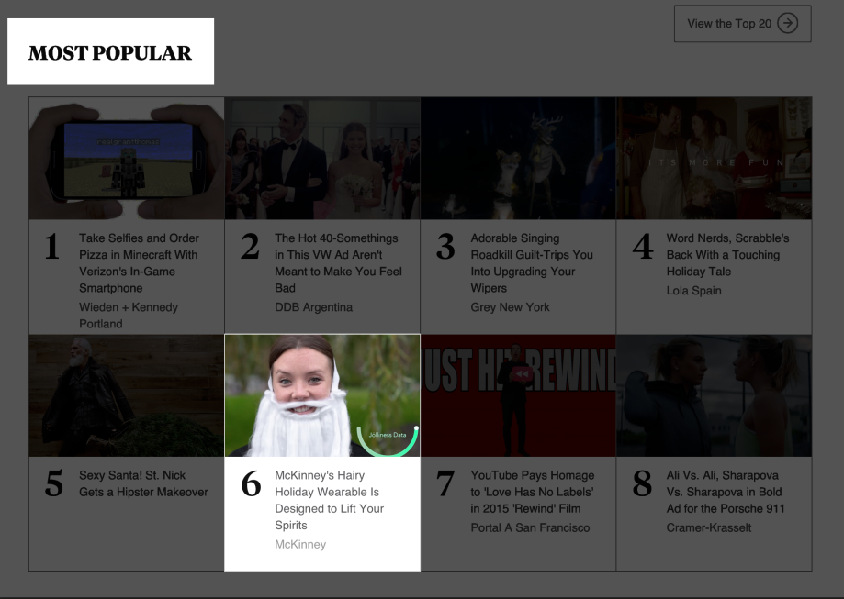844x599 pixels.
Task: Click the View the Top 20 button
Action: [742, 24]
